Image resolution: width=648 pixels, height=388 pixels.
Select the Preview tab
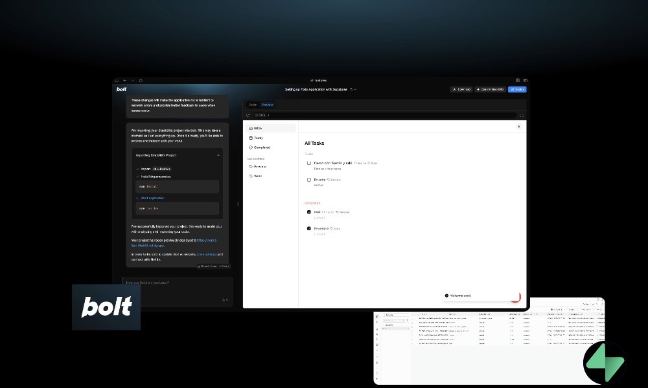click(267, 104)
